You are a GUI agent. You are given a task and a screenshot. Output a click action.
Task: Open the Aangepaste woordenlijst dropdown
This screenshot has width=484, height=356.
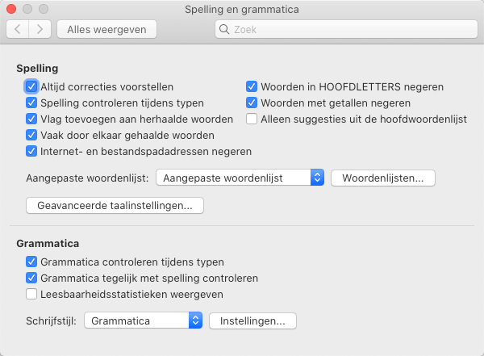pyautogui.click(x=240, y=178)
